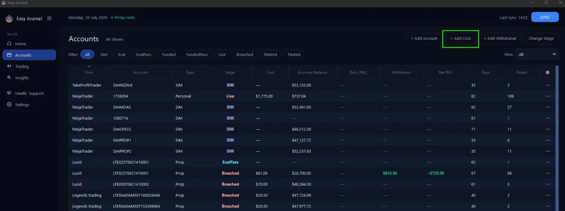Click the accounts table vertical scrollbar
The width and height of the screenshot is (565, 211).
coord(557,138)
